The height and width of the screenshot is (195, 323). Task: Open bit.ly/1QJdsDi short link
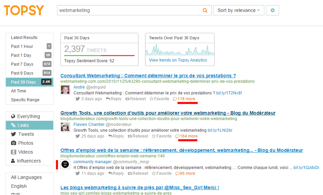[x=306, y=168]
